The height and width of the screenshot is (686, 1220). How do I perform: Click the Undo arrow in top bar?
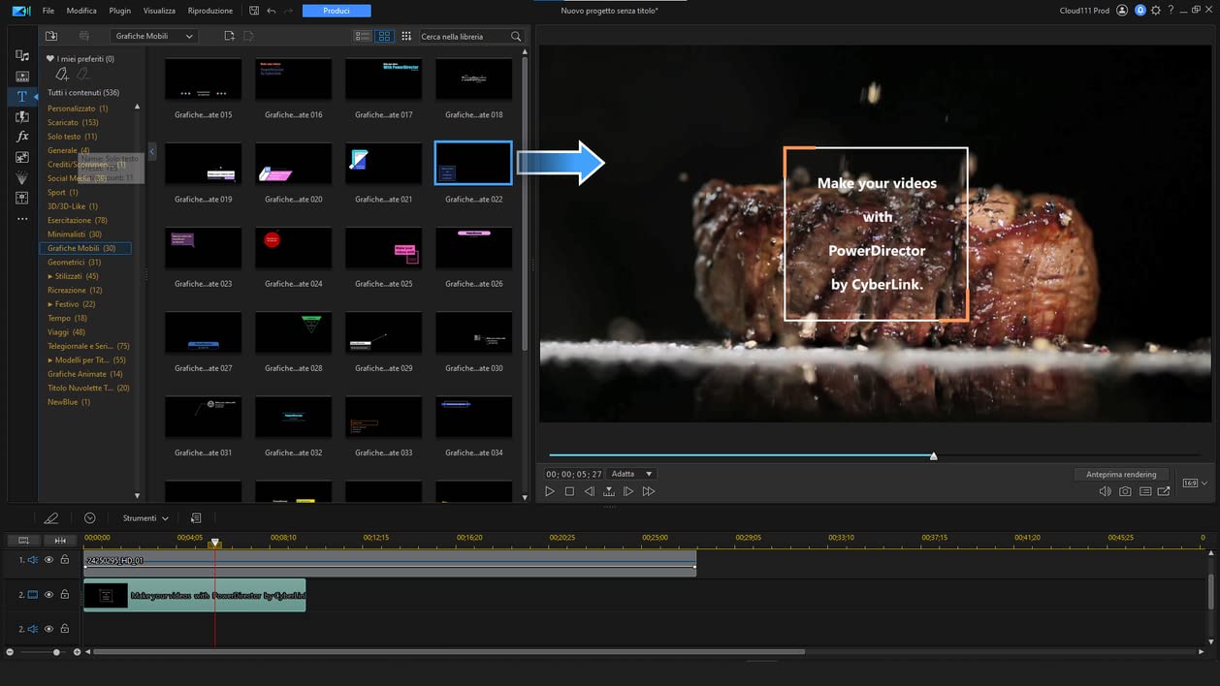(271, 11)
